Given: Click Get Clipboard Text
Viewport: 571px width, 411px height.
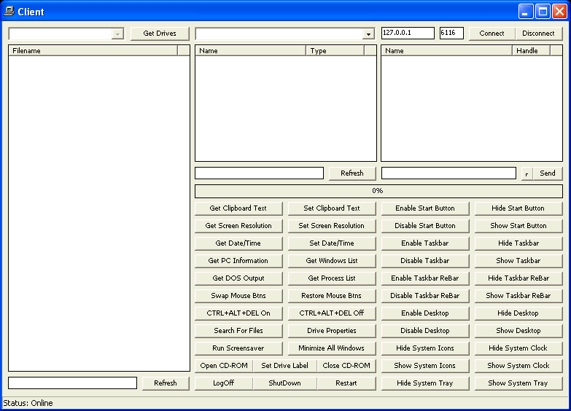Looking at the screenshot, I should pos(238,208).
